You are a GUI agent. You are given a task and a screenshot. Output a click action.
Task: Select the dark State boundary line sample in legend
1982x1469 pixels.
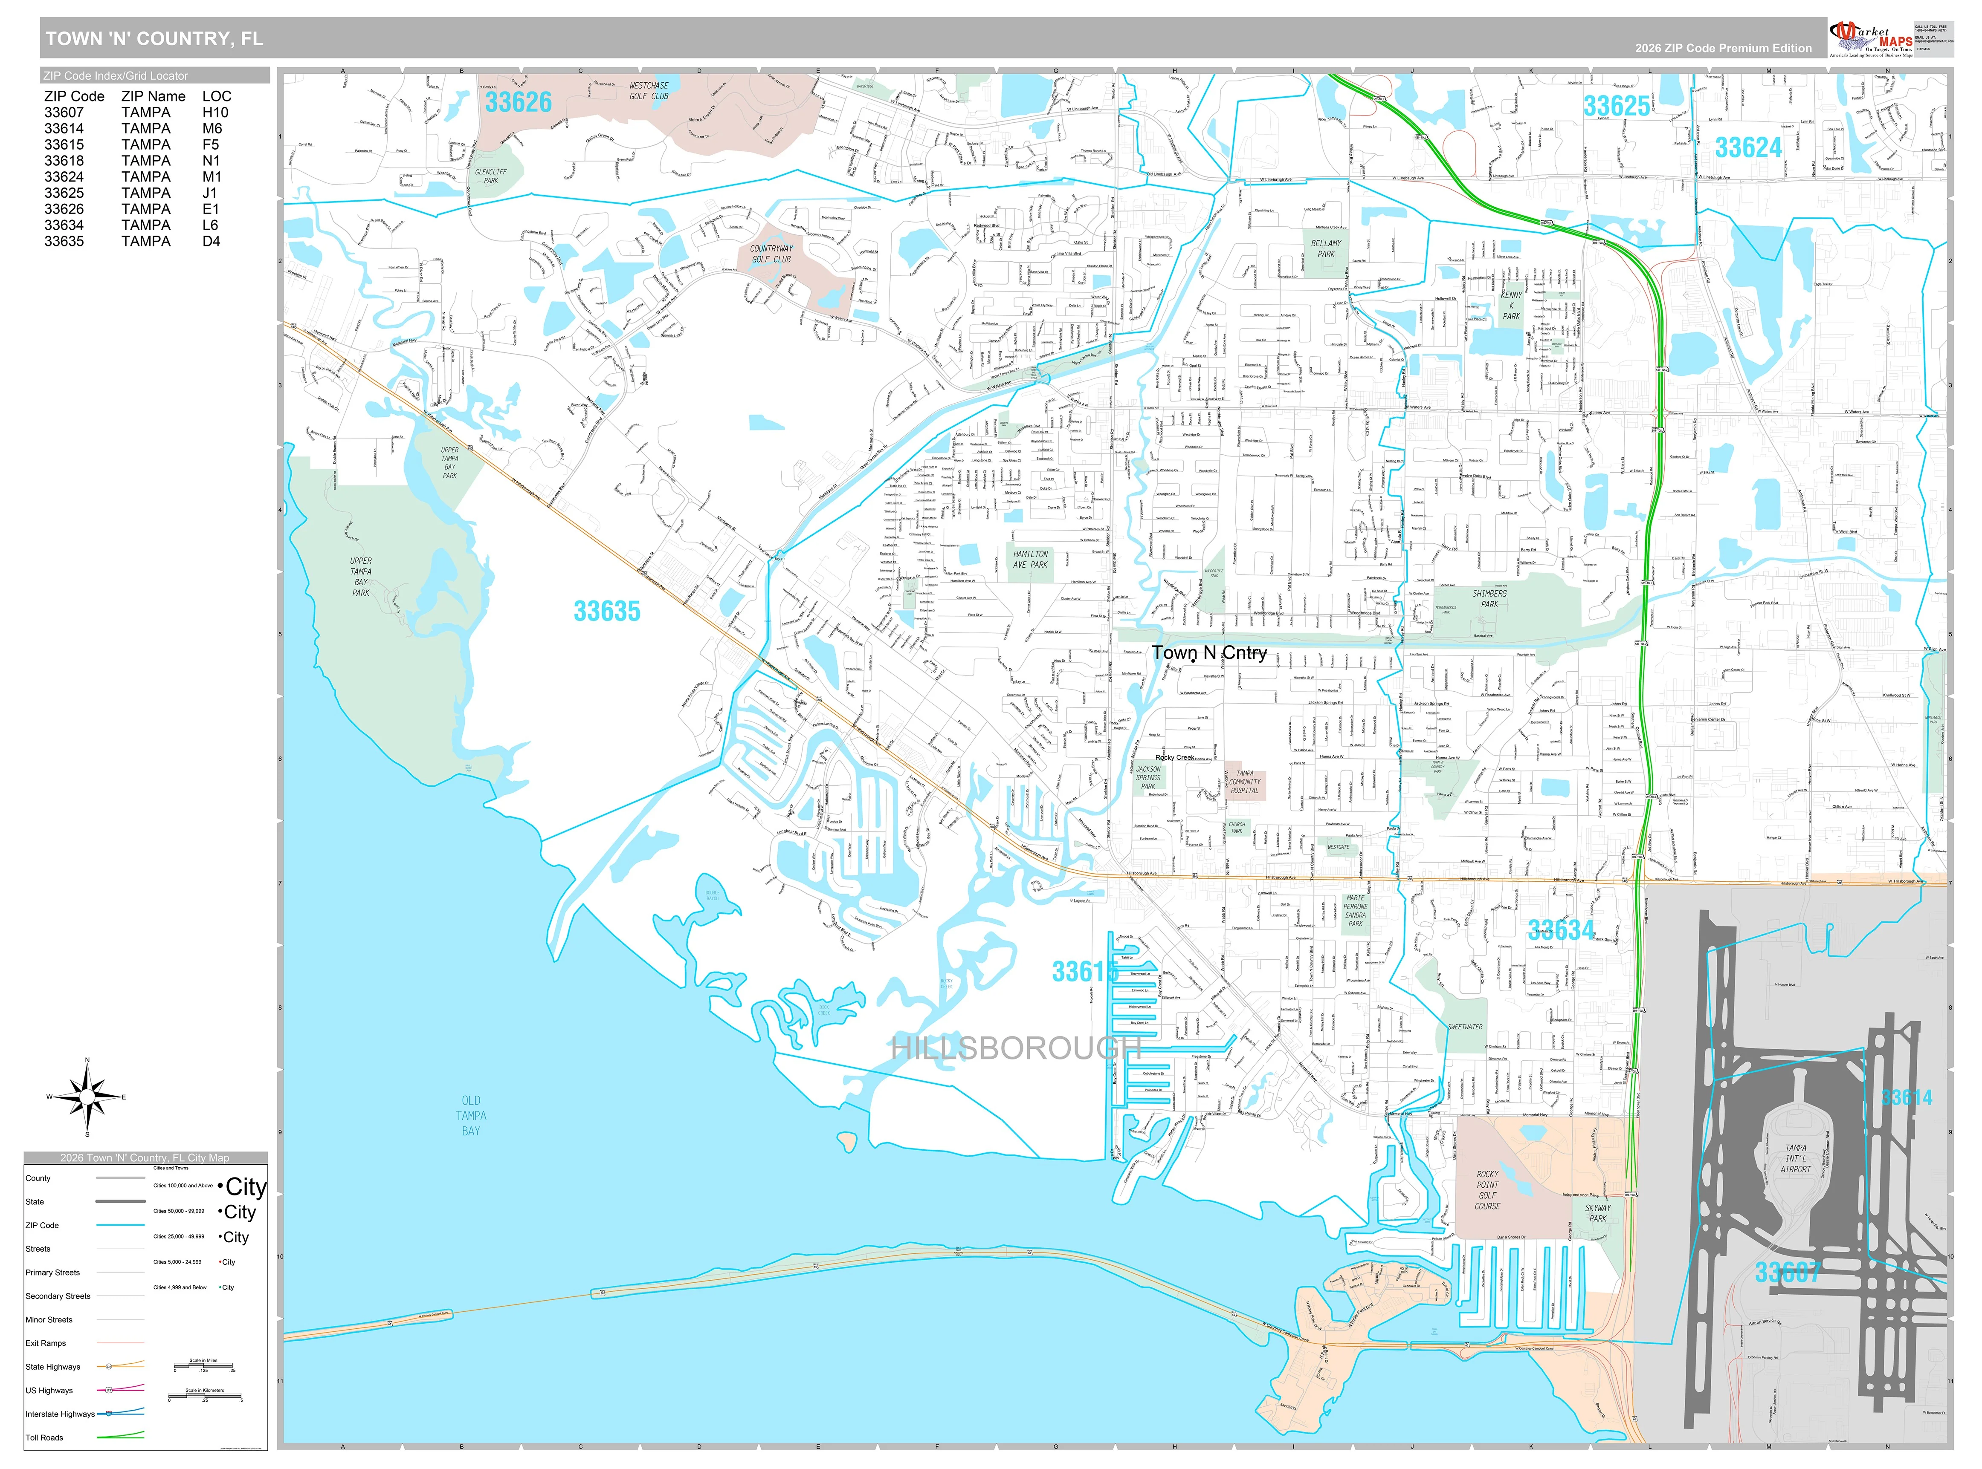pyautogui.click(x=120, y=1201)
